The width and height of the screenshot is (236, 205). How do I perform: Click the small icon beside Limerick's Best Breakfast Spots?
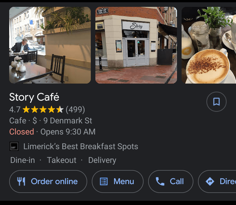click(14, 146)
